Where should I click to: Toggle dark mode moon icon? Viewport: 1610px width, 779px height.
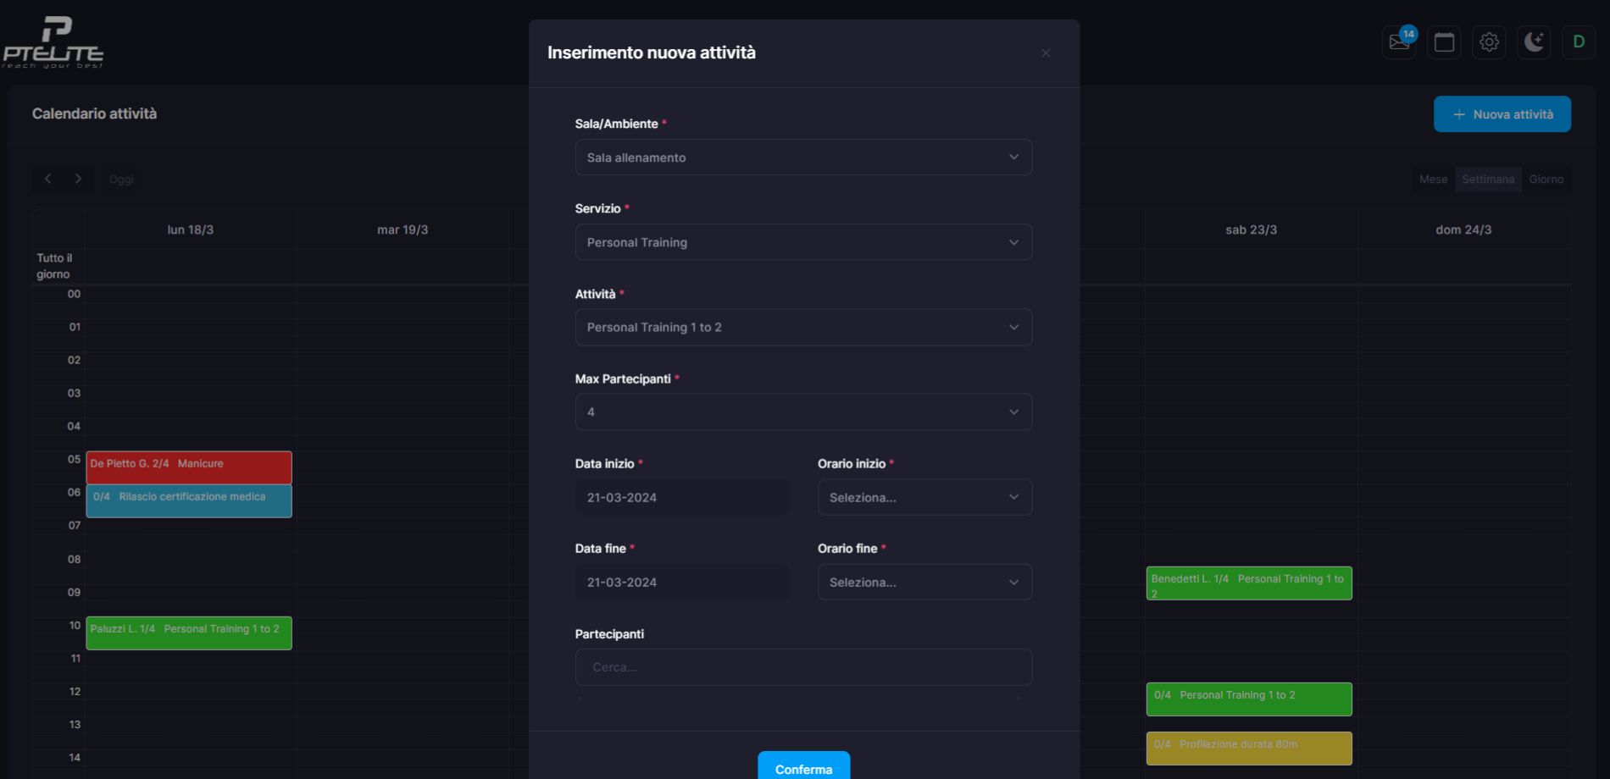(1534, 42)
